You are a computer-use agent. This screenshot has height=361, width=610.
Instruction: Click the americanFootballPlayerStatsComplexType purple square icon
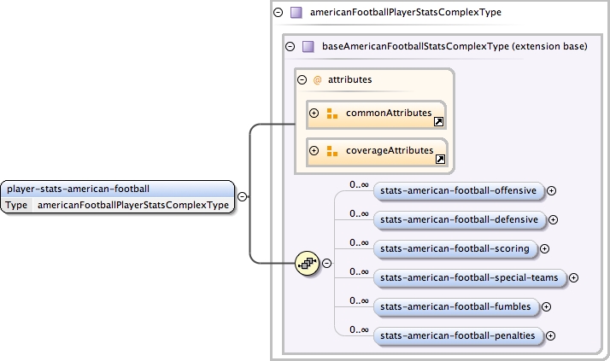[296, 13]
